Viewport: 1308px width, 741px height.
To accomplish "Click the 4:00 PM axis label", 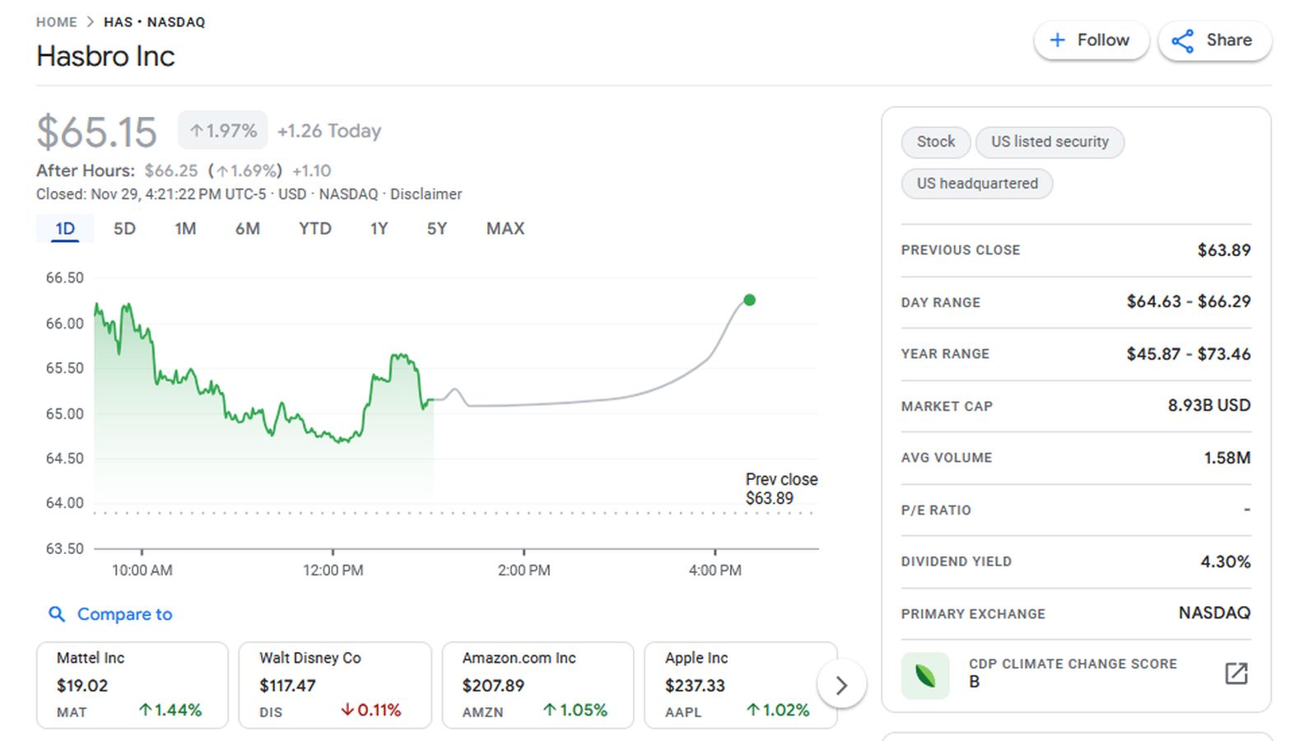I will pos(715,570).
